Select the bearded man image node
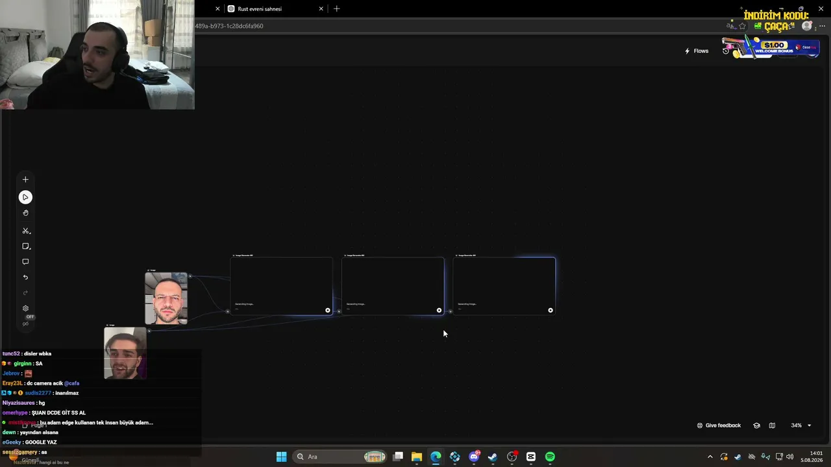Screen dimensions: 831x467 pyautogui.click(x=166, y=298)
